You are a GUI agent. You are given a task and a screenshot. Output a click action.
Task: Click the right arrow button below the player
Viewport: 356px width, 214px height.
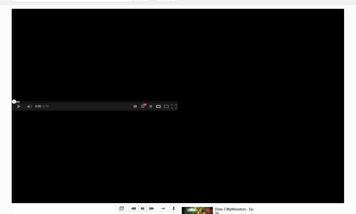point(163,209)
